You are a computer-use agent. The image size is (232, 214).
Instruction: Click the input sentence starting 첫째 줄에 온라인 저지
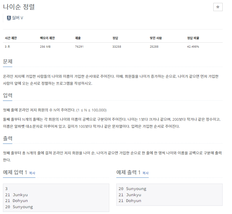[55, 110]
